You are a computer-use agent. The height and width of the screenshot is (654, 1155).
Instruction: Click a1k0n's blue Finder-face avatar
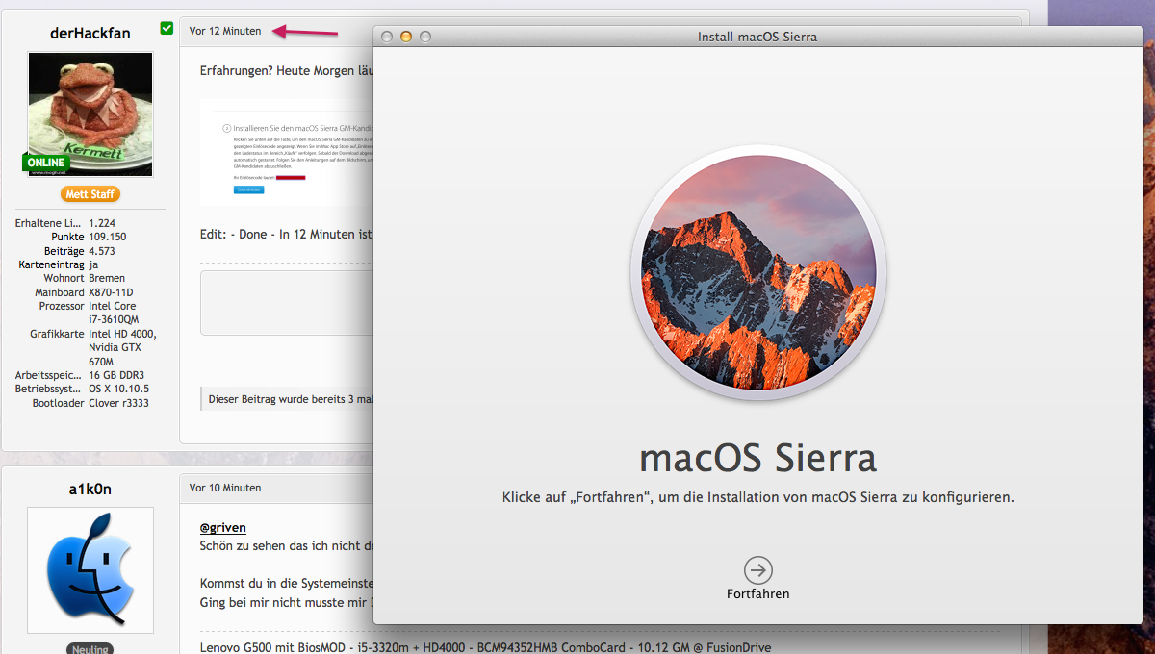[90, 570]
